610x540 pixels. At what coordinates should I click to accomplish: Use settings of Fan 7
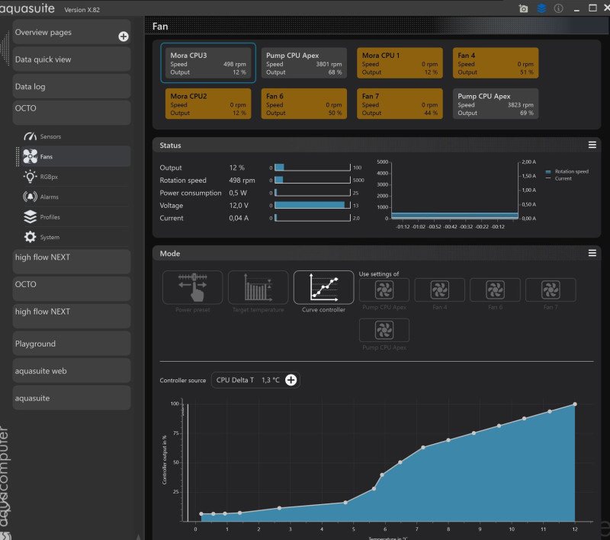[551, 290]
